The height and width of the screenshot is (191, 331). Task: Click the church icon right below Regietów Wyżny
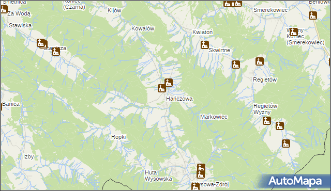pyautogui.click(x=267, y=121)
